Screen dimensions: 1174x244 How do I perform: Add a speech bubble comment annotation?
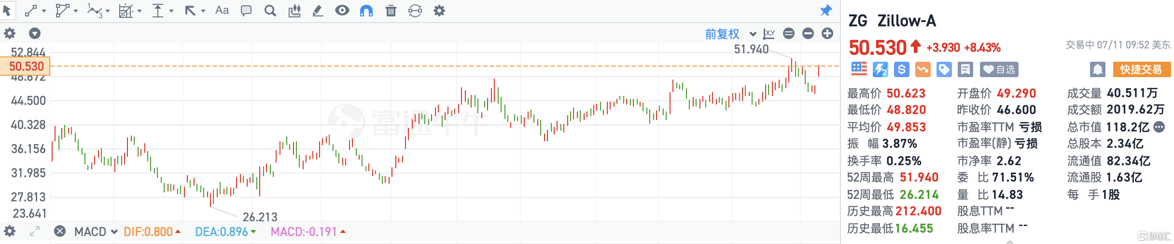(246, 11)
